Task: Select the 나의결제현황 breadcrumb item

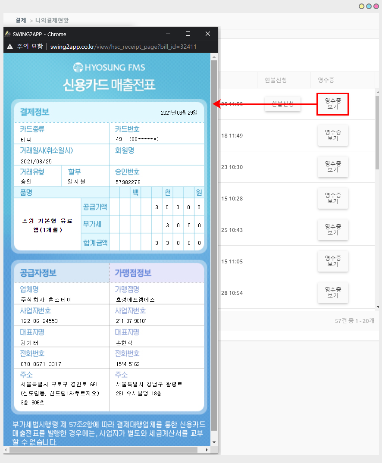Action: (52, 20)
